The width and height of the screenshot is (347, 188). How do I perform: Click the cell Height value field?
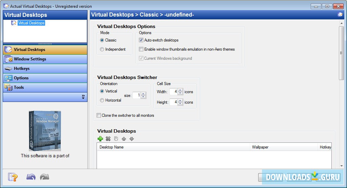pos(174,102)
